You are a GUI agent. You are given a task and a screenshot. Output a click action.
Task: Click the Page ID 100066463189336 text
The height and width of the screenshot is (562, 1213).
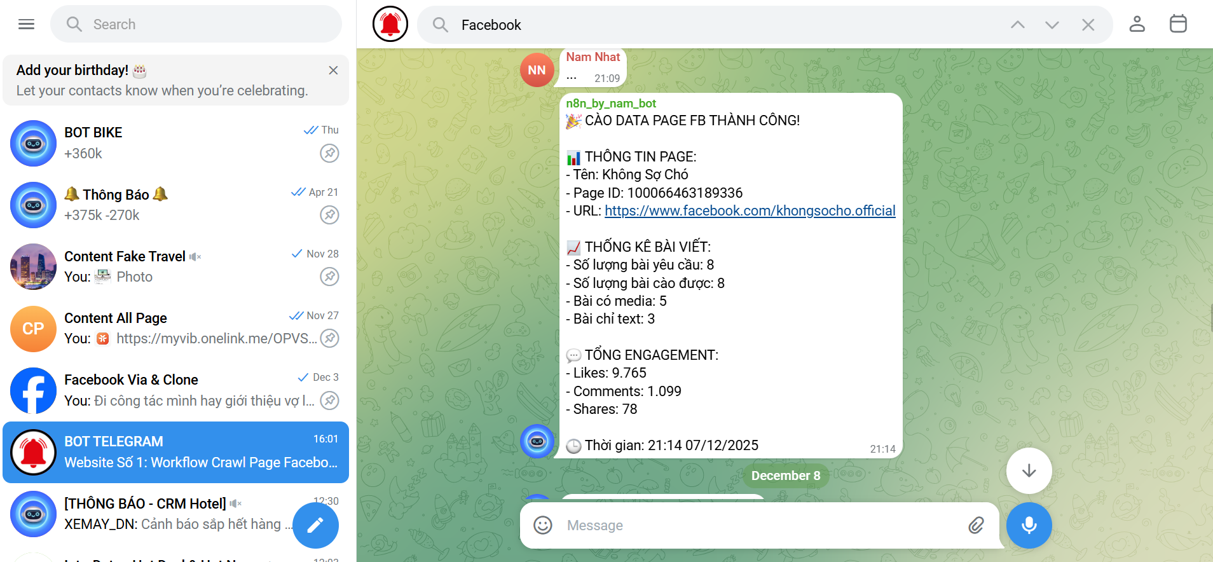(x=655, y=193)
